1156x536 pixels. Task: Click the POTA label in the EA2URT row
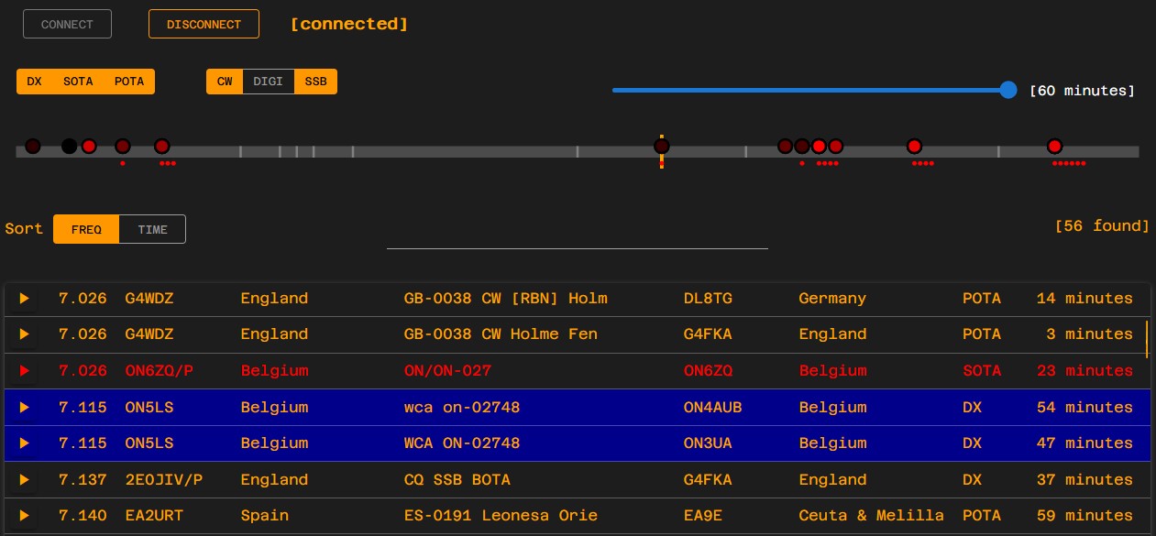tap(982, 516)
